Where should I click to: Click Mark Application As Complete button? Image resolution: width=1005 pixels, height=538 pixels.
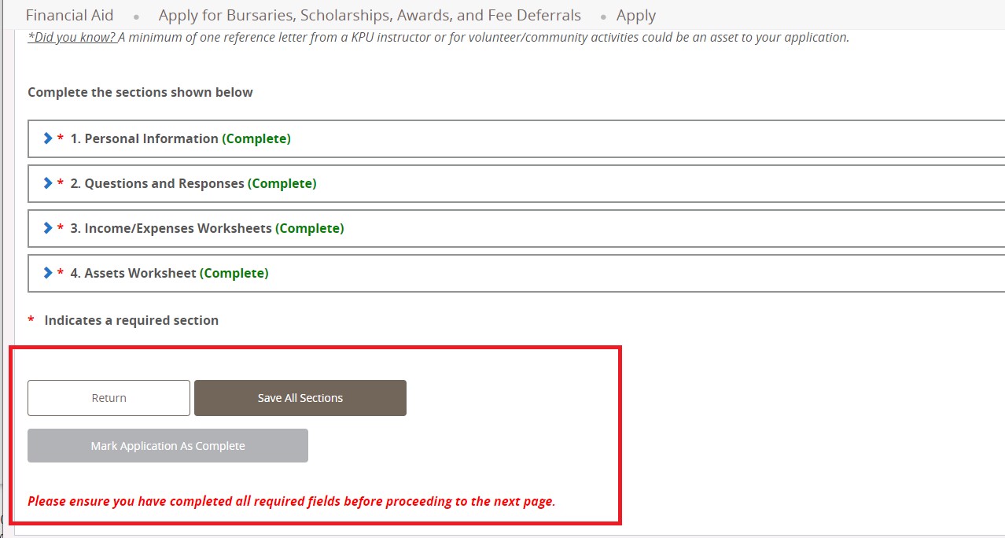click(x=167, y=446)
